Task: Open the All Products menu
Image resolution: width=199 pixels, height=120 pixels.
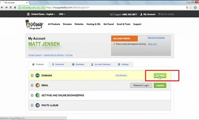Action: 54,24
